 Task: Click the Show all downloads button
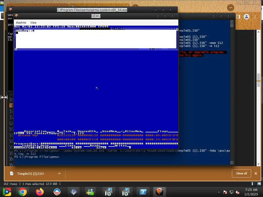(241, 173)
